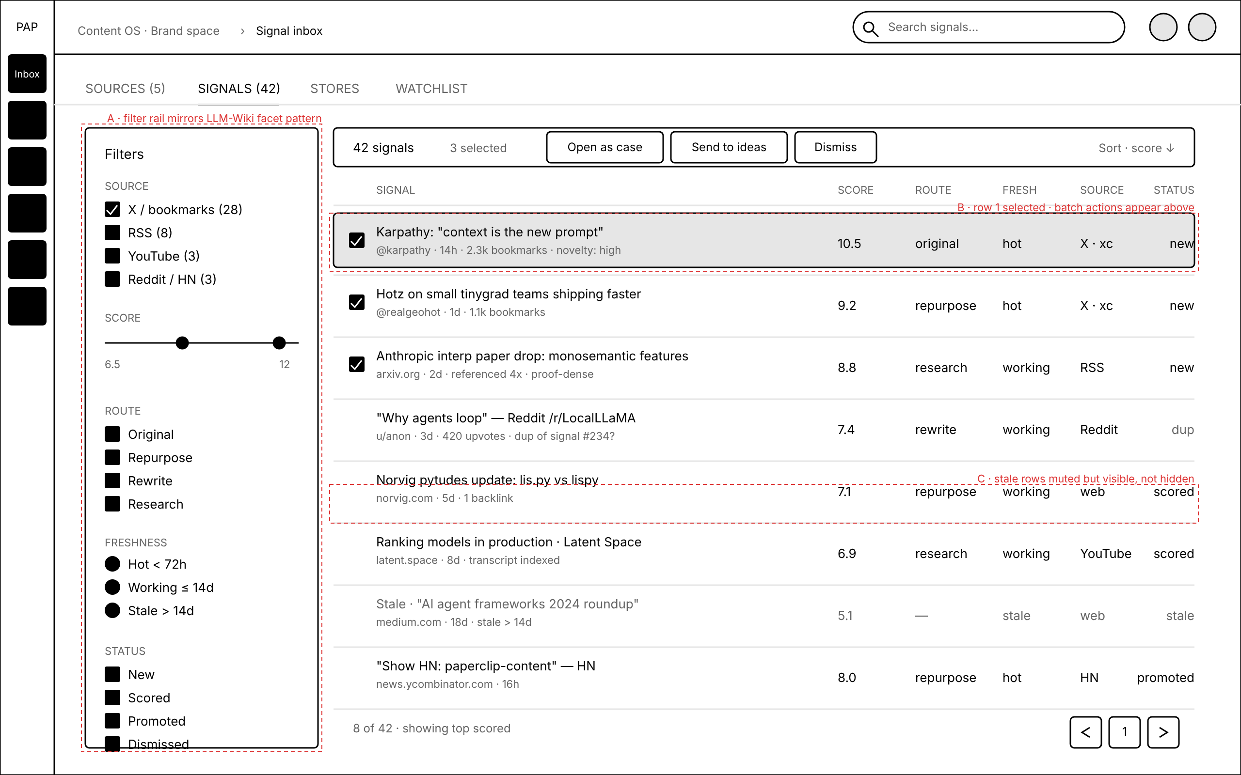
Task: Switch to SIGNALS (42) tab
Action: coord(239,89)
